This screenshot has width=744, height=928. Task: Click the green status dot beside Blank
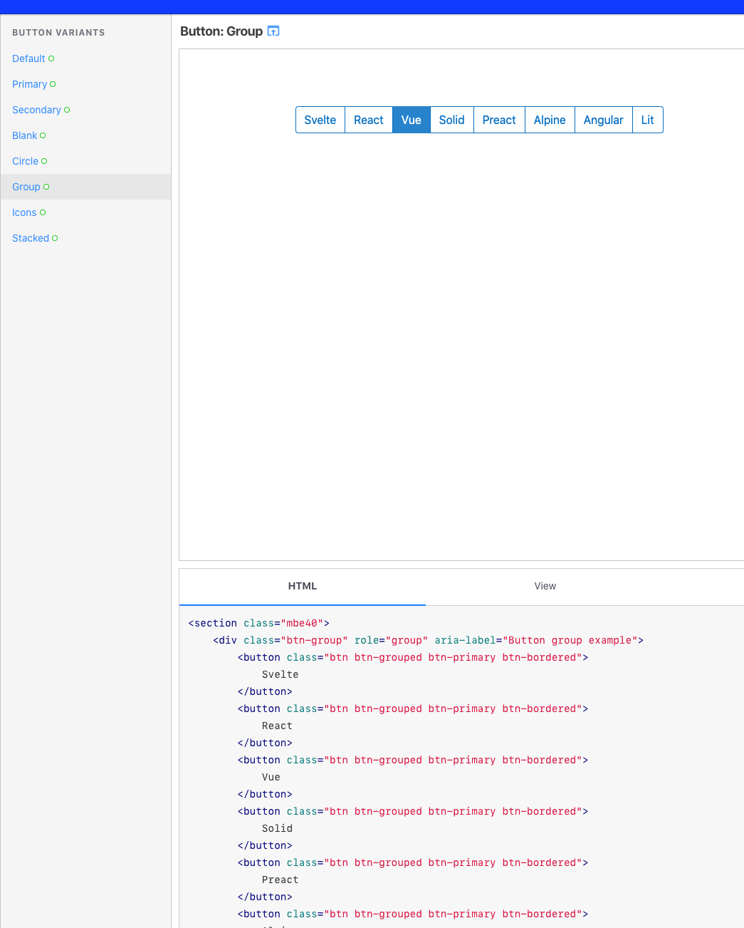[43, 135]
